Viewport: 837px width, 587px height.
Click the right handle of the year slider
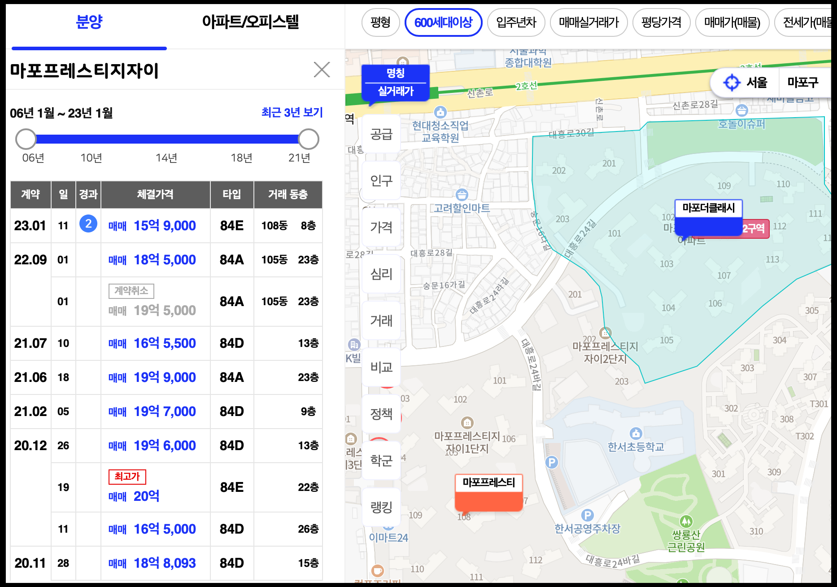point(309,139)
